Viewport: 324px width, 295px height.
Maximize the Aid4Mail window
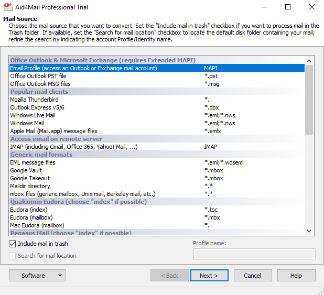point(288,7)
